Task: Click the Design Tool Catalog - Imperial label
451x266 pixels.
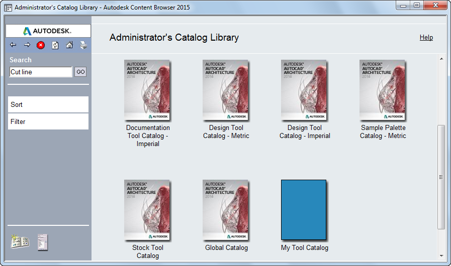Action: [x=305, y=131]
